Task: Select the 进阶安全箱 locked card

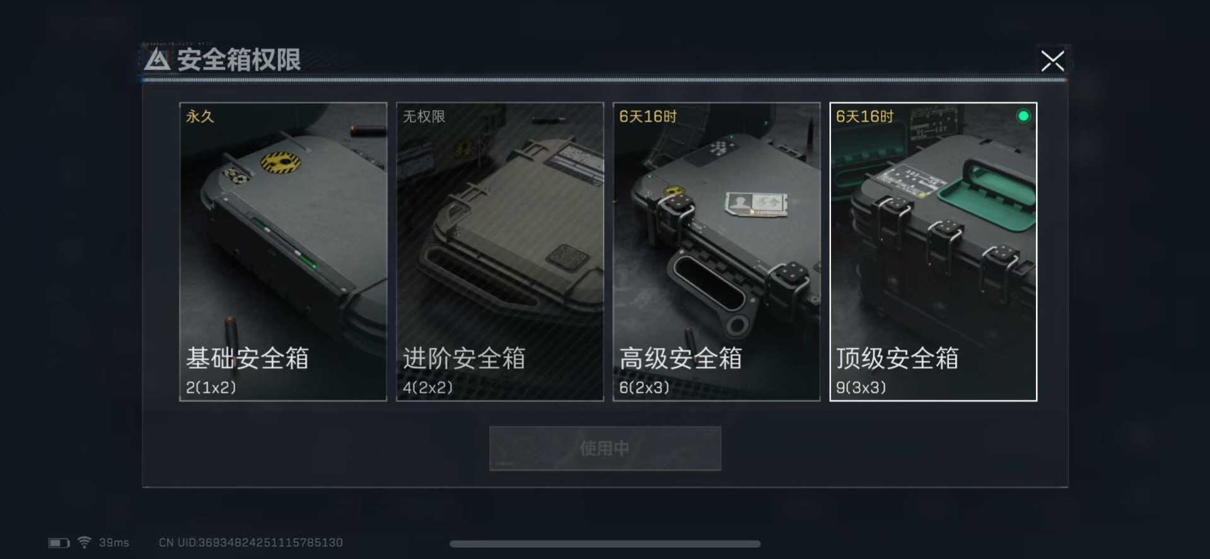Action: coord(500,251)
